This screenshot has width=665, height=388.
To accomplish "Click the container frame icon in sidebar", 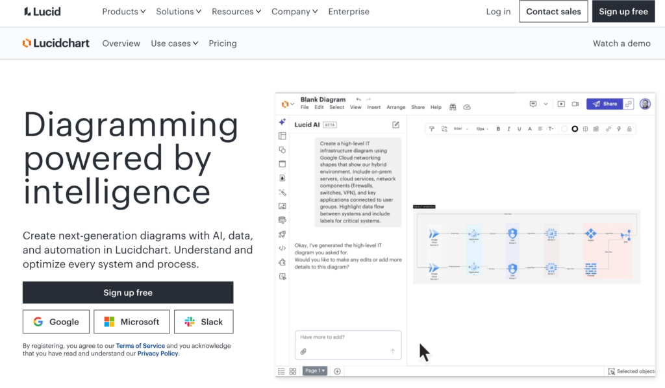I will (x=282, y=164).
